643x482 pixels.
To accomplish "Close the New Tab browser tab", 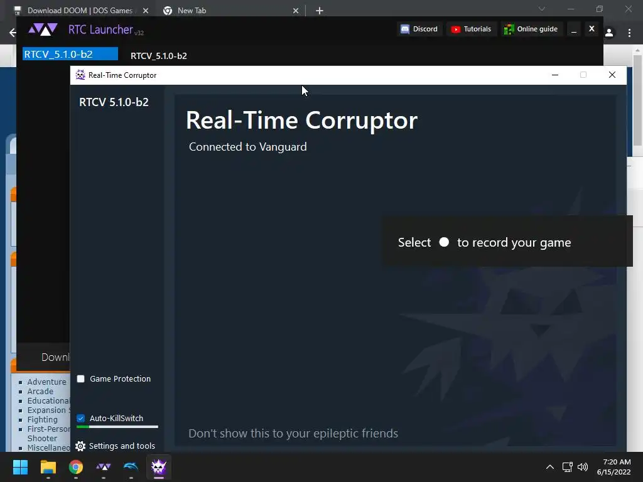I will 296,11.
